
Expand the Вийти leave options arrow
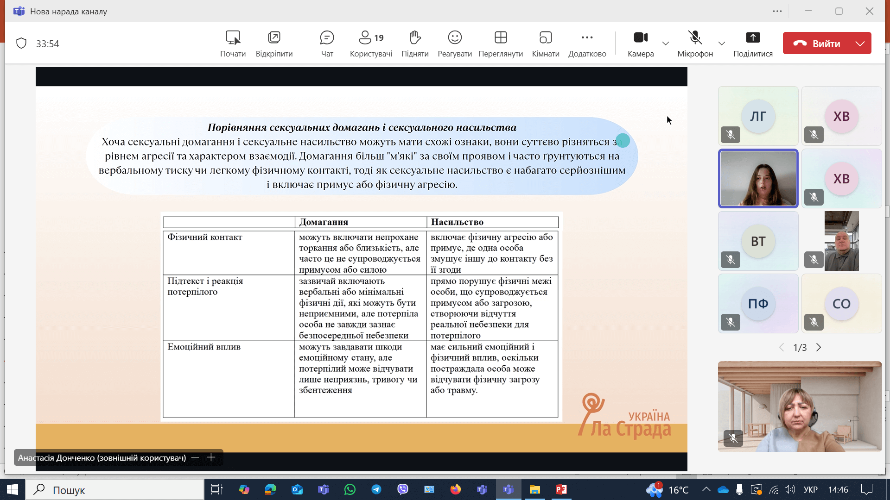860,44
